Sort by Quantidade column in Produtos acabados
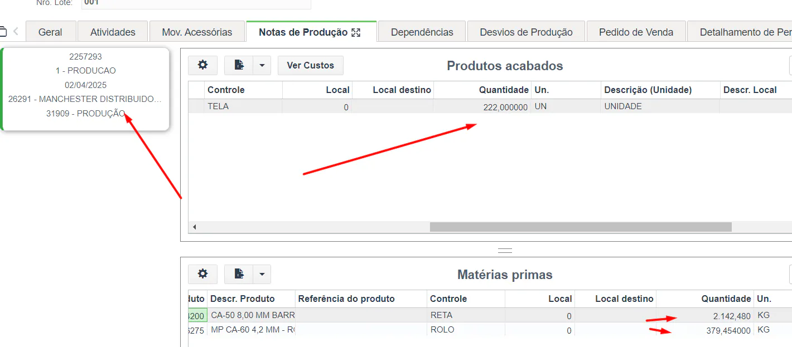Screen dimensions: 792x347 click(482, 90)
